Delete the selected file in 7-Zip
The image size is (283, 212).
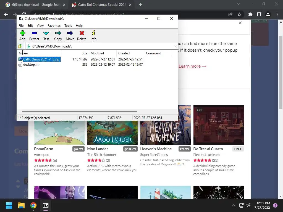coord(82,36)
